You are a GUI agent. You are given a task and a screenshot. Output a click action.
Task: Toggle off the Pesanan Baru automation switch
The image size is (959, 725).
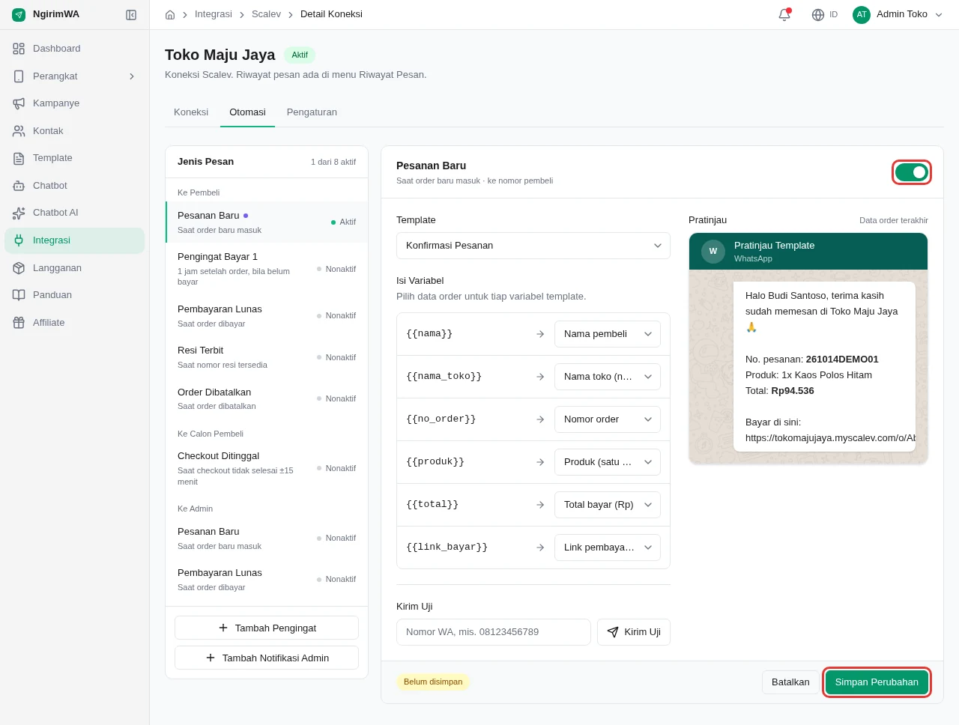pos(911,172)
